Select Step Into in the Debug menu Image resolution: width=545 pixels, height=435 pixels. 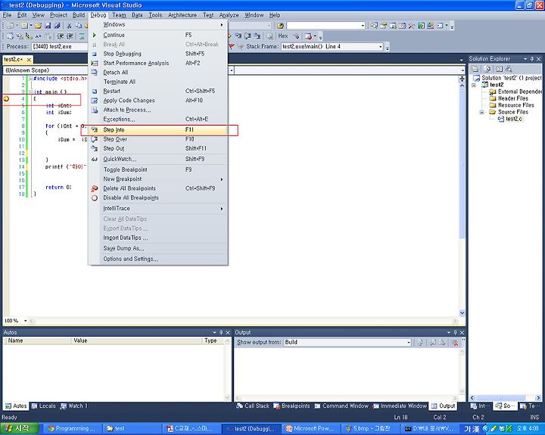[x=157, y=130]
